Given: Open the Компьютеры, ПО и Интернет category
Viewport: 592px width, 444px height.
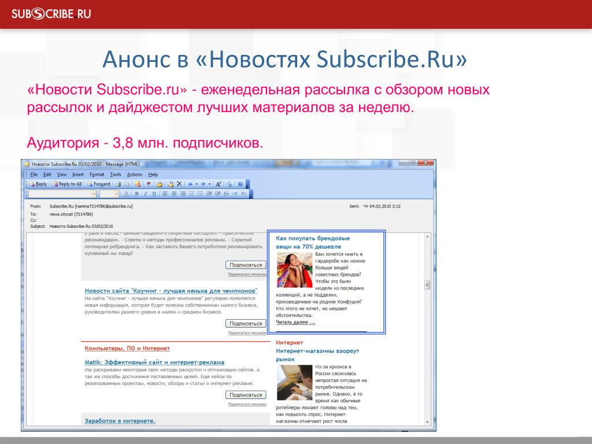Looking at the screenshot, I should point(127,348).
